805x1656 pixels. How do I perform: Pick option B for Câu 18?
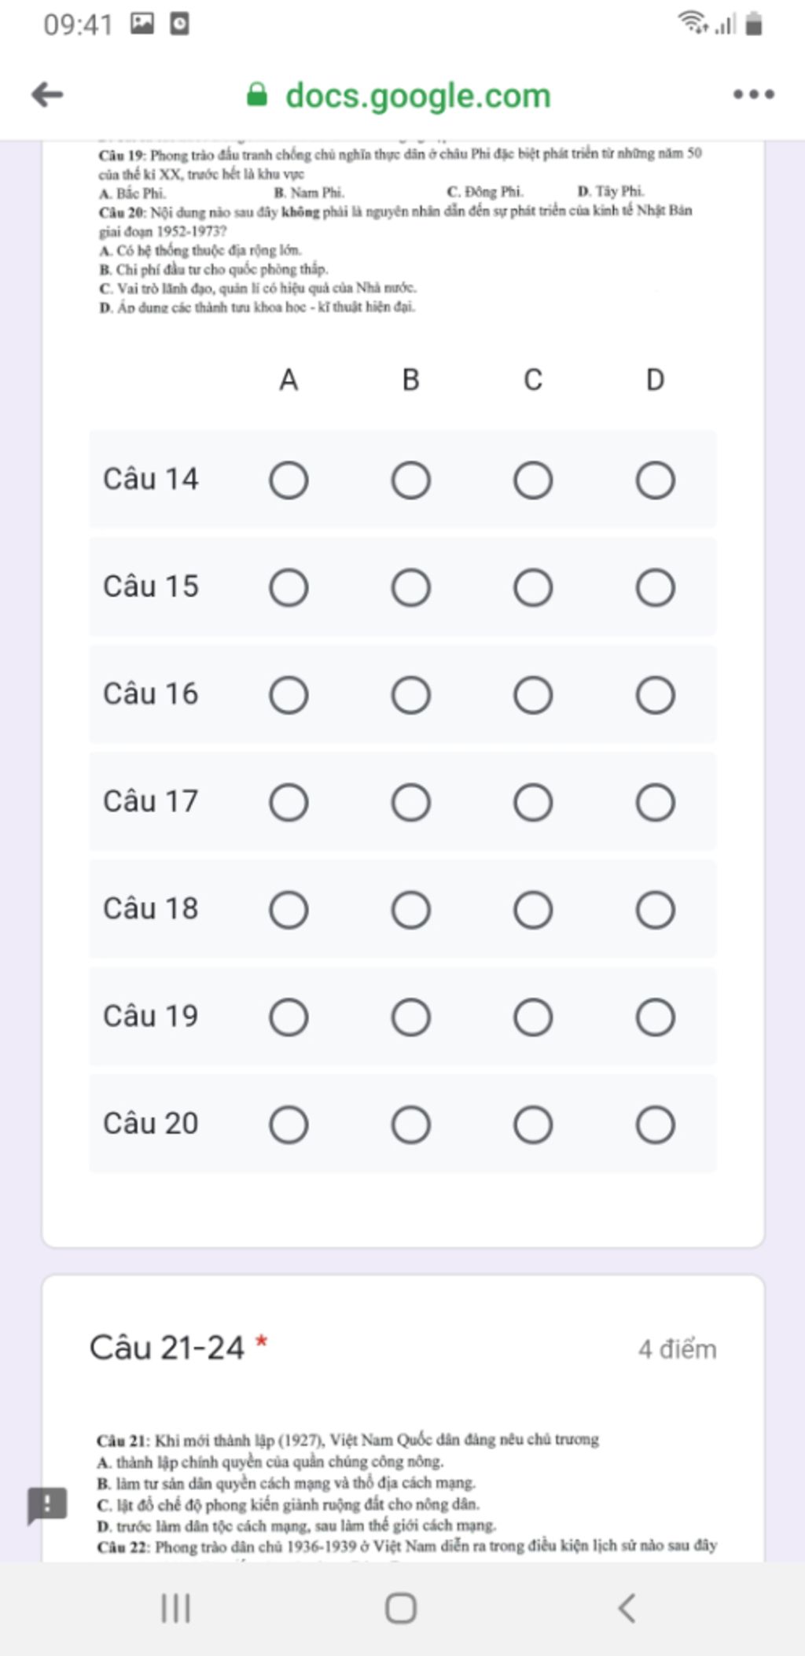[x=411, y=910]
